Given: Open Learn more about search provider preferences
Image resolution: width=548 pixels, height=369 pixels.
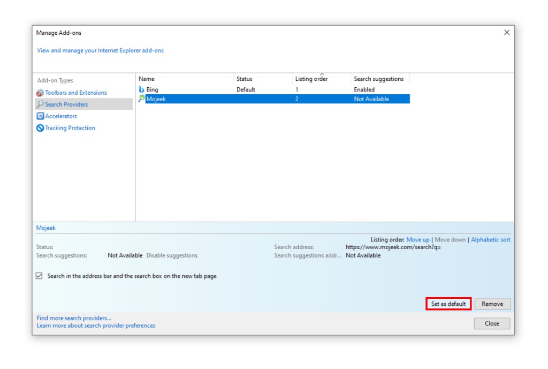Looking at the screenshot, I should tap(96, 326).
